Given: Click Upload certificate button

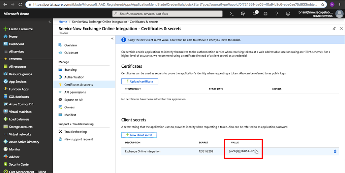Looking at the screenshot, I should [139, 81].
